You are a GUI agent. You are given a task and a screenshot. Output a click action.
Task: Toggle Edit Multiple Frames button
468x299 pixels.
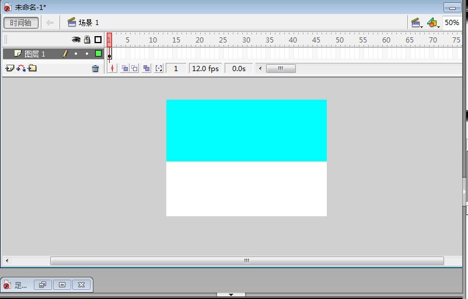coord(146,69)
